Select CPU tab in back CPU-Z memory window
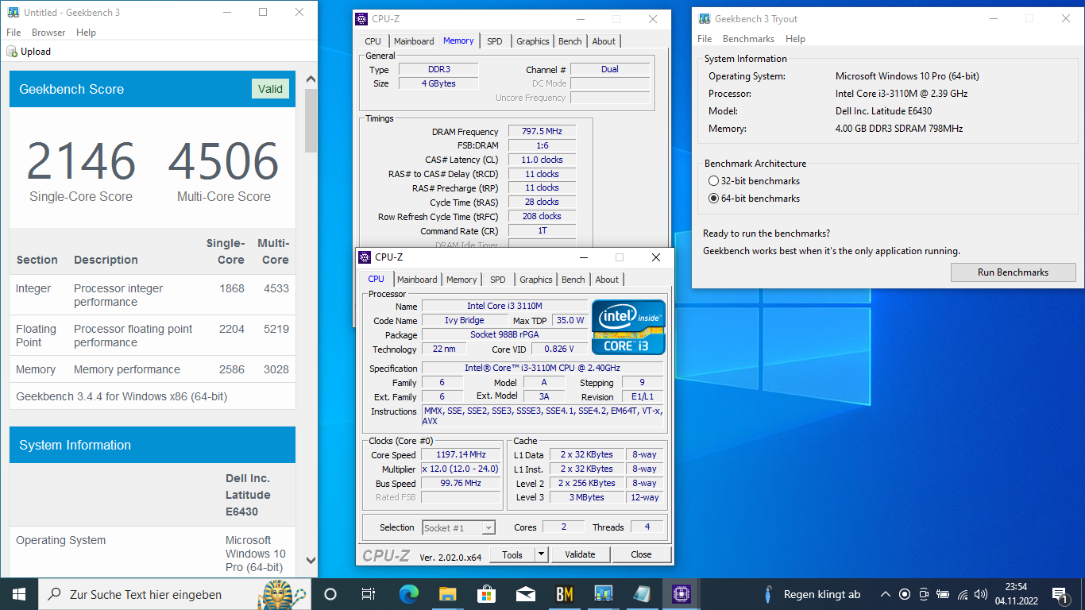The height and width of the screenshot is (610, 1085). coord(373,41)
